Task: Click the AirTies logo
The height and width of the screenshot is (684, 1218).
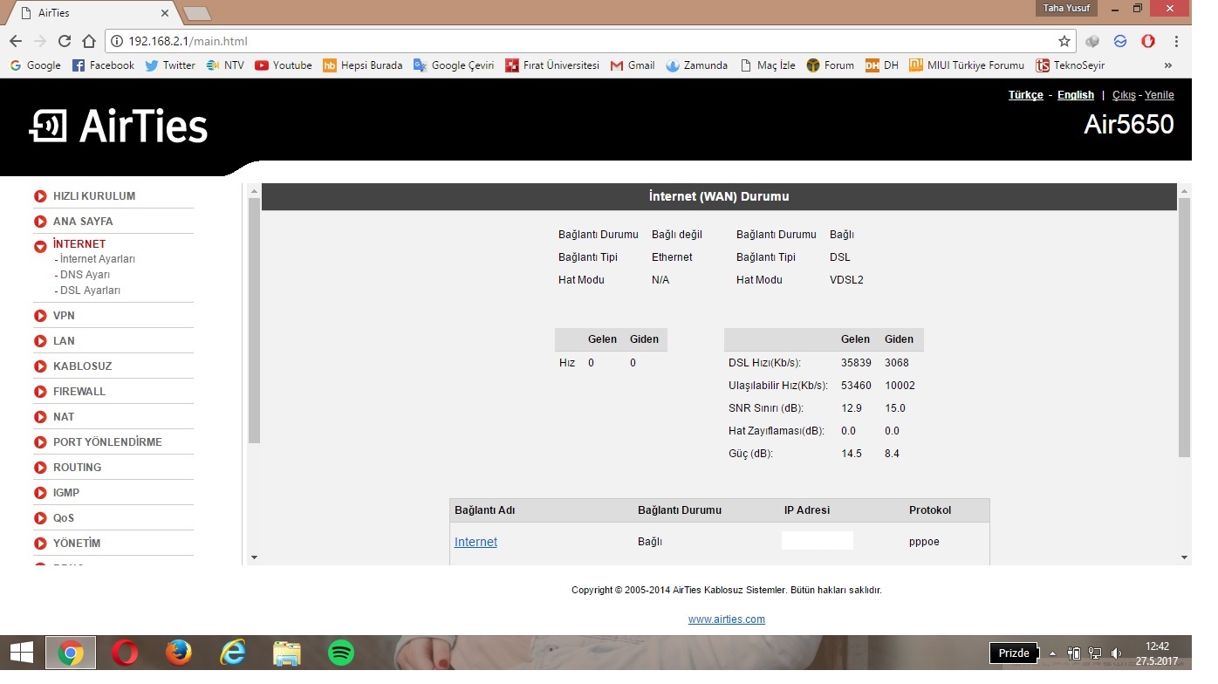Action: pyautogui.click(x=119, y=127)
